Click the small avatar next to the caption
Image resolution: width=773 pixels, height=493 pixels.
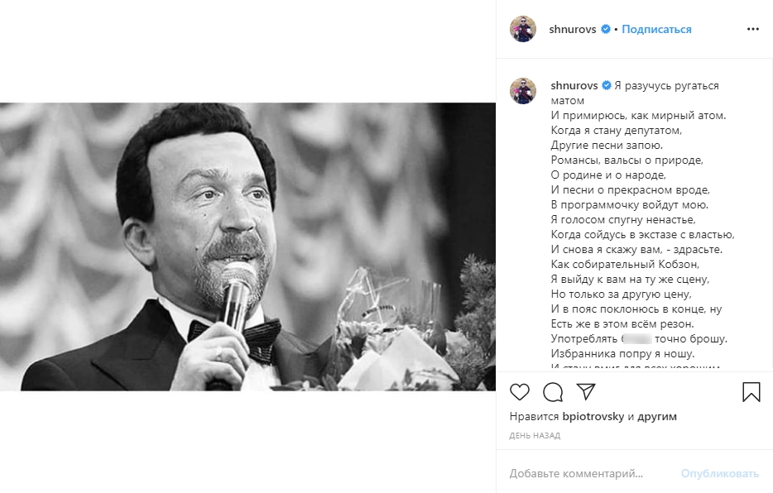(523, 91)
